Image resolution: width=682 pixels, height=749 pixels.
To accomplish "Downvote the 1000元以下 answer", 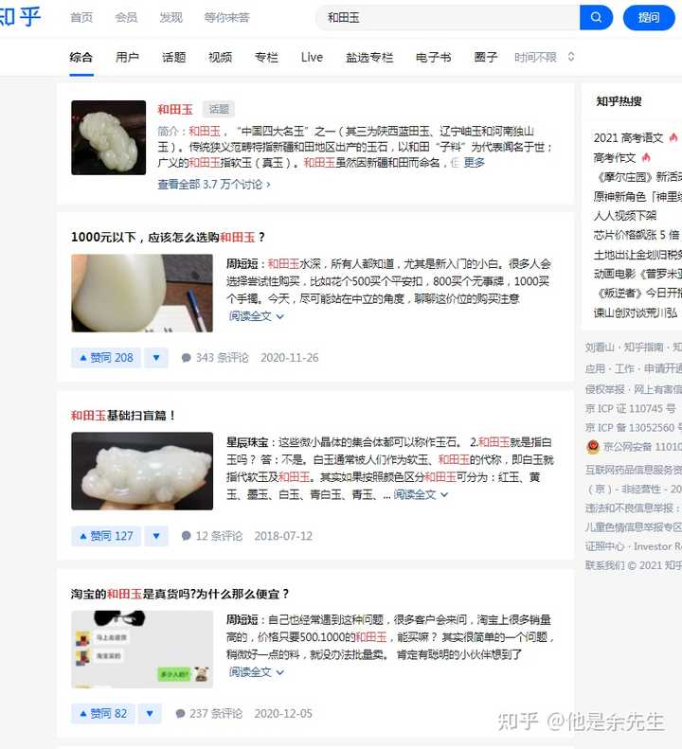I will click(x=156, y=358).
